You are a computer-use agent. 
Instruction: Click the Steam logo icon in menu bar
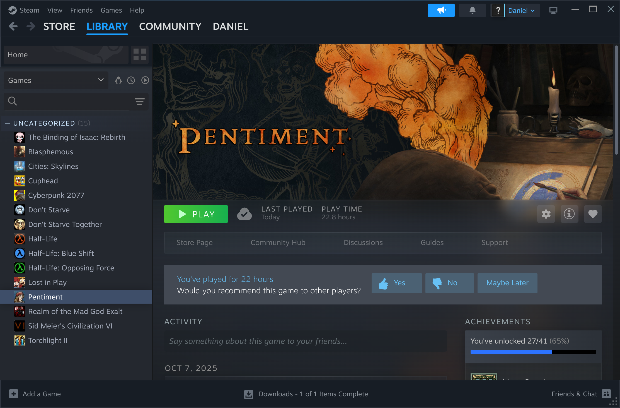(12, 10)
